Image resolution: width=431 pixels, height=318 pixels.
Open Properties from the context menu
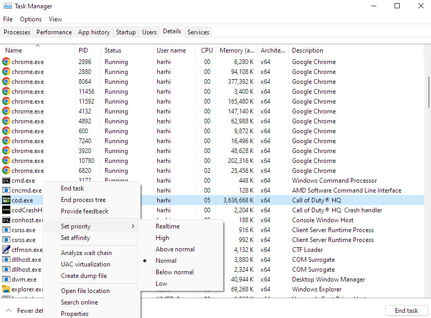tap(92, 314)
